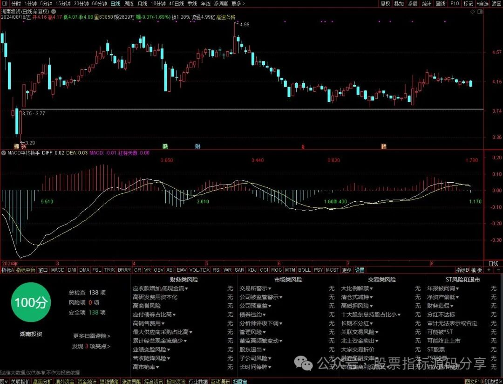Expand the 高质押风险 risk item

click(x=357, y=306)
